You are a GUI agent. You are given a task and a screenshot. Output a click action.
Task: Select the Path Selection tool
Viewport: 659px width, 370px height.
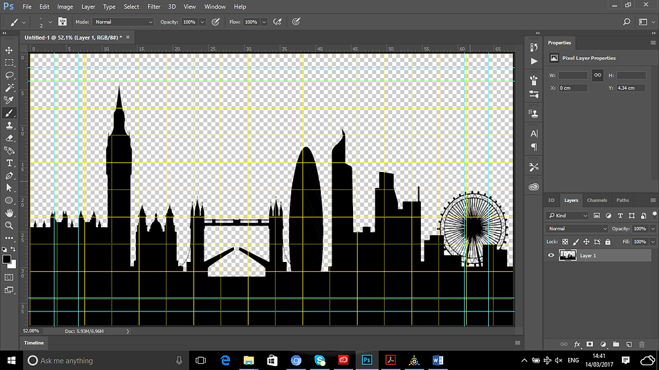pyautogui.click(x=9, y=188)
